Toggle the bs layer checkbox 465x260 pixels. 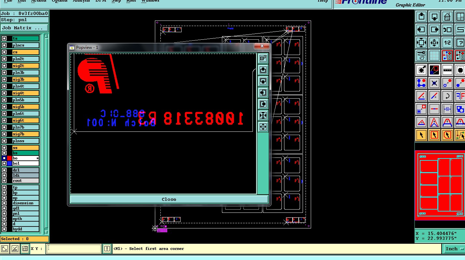(4, 153)
